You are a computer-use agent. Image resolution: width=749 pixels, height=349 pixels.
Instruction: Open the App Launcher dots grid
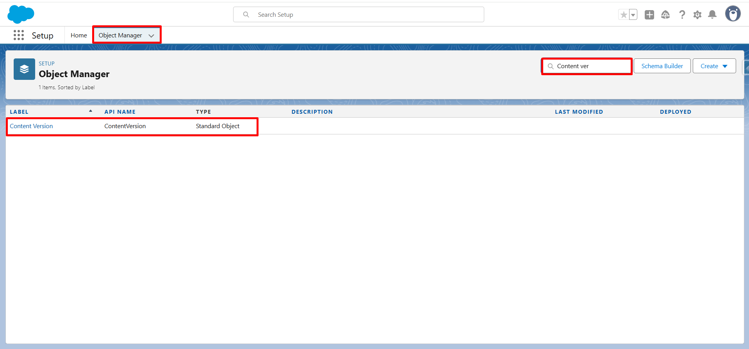point(19,35)
